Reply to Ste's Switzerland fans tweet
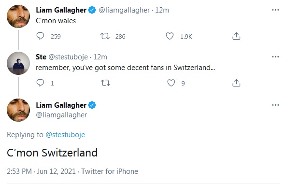Screen dimensions: 285x184 point(40,83)
